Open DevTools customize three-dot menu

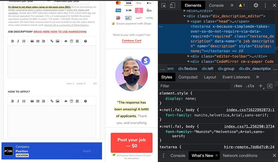[265, 5]
